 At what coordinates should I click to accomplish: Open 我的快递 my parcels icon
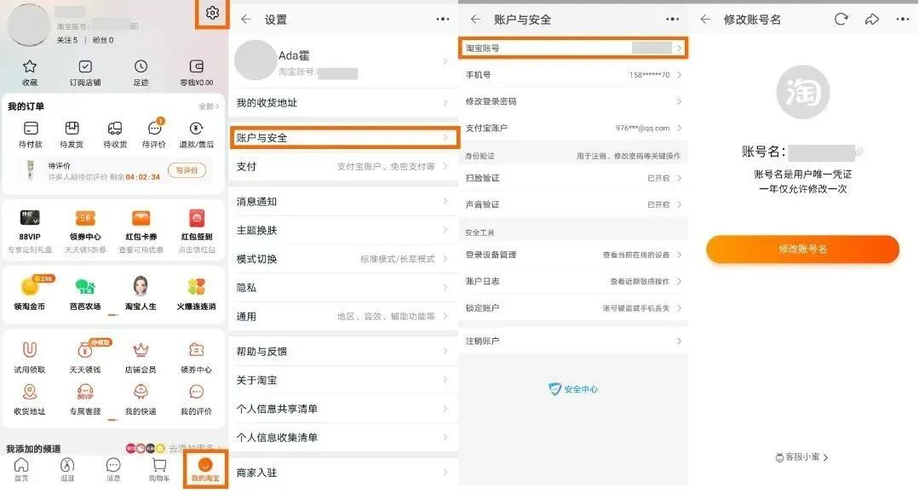click(141, 391)
